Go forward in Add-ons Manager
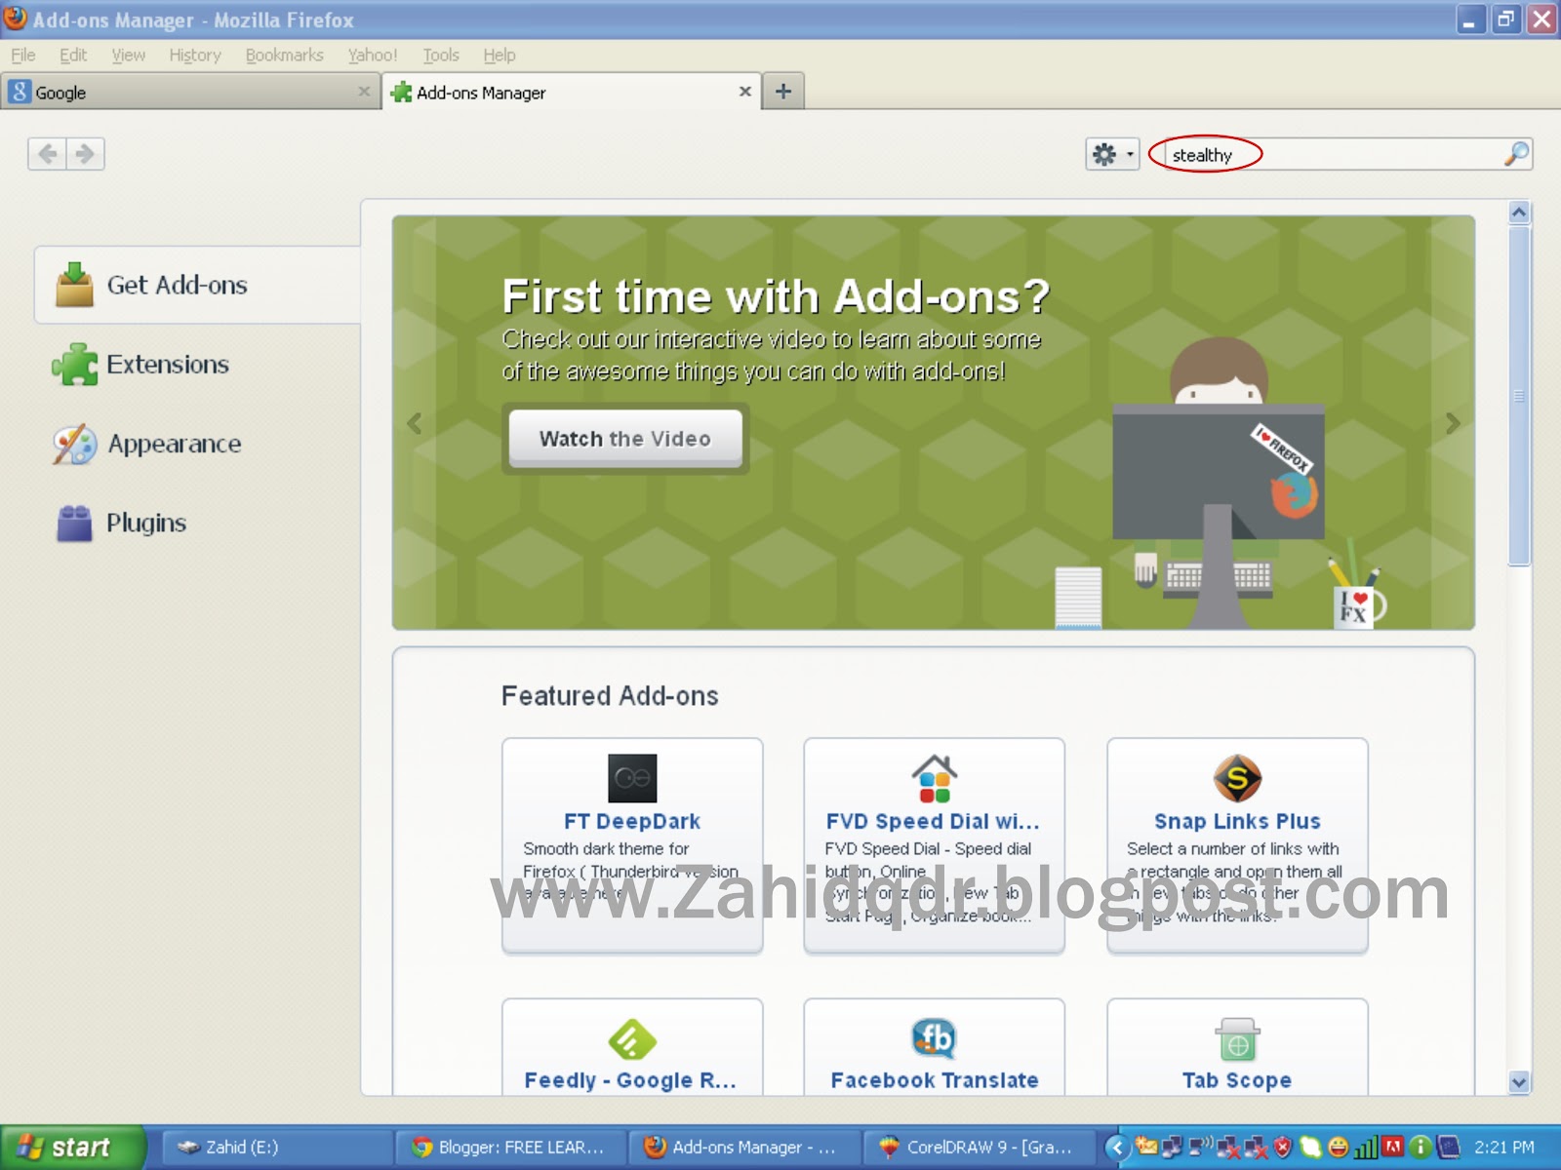Image resolution: width=1561 pixels, height=1170 pixels. pyautogui.click(x=86, y=154)
